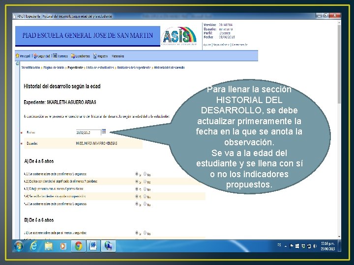This screenshot has height=265, width=354.
Task: Click the Cerrar sesión link
Action: 239,45
